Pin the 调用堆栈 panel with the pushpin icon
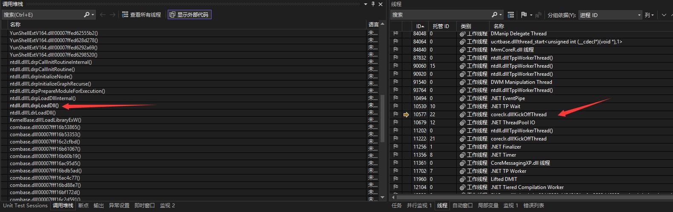Image resolution: width=673 pixels, height=212 pixels. tap(373, 4)
